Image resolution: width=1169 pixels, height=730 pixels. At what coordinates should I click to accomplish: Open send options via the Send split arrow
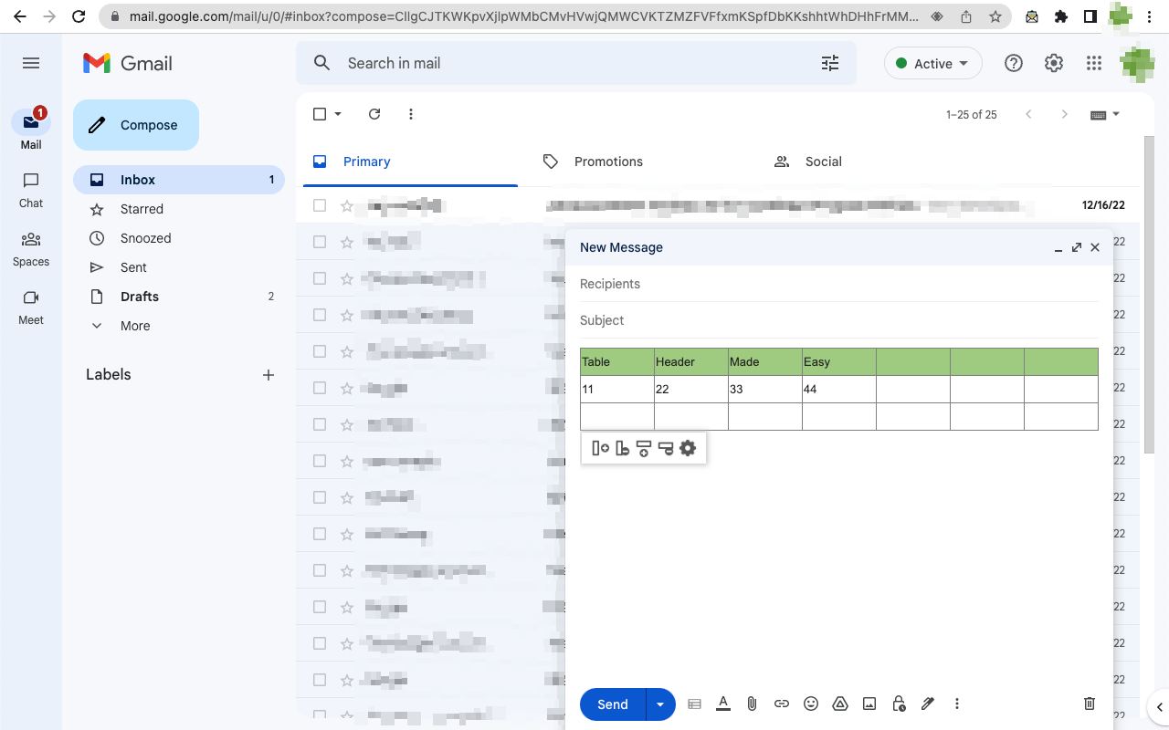660,704
